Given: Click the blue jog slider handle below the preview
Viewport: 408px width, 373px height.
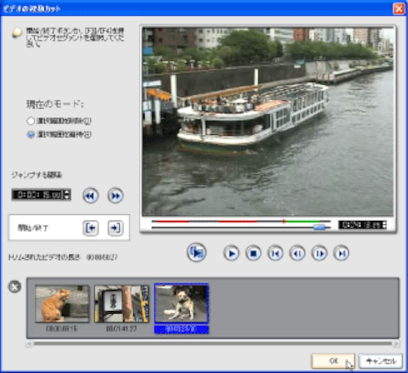Looking at the screenshot, I should click(320, 228).
